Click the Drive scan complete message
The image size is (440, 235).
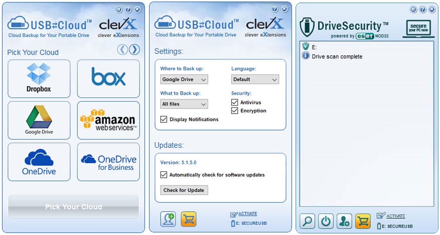[337, 56]
